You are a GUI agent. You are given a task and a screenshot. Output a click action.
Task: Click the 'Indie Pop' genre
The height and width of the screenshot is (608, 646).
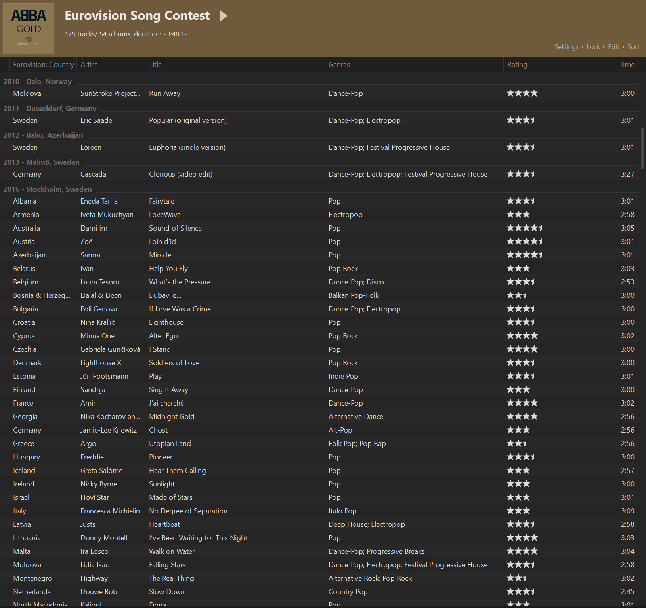click(343, 376)
